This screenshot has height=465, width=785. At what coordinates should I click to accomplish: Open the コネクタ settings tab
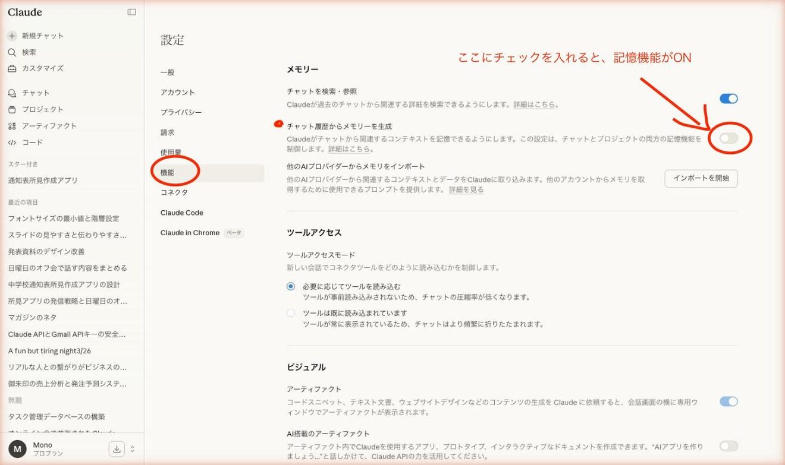[174, 192]
